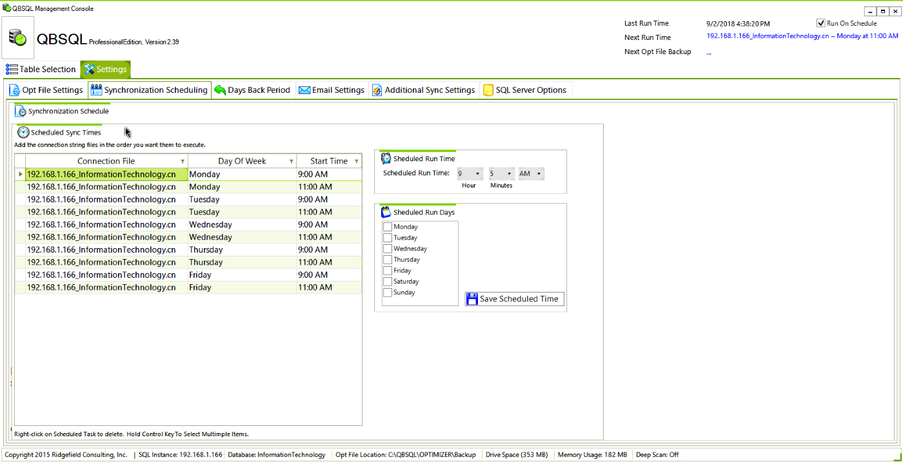Click the QBSQL database logo icon

pyautogui.click(x=17, y=37)
